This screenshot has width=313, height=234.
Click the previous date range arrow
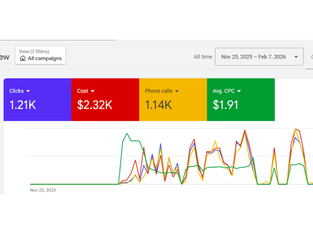click(312, 57)
